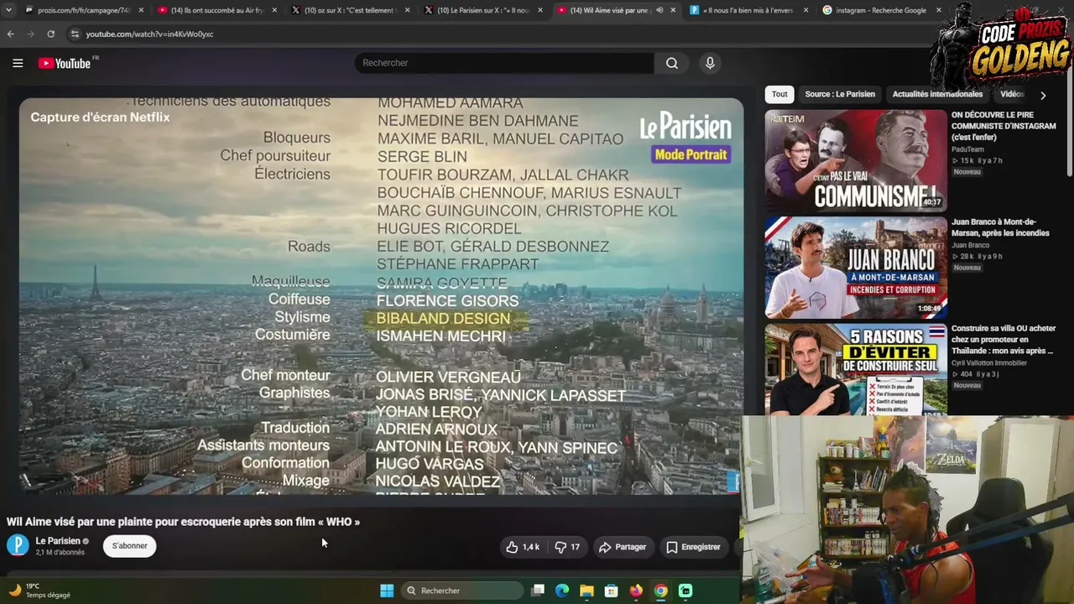Switch to the prozis.com campagne tab
This screenshot has width=1074, height=604.
coord(77,10)
